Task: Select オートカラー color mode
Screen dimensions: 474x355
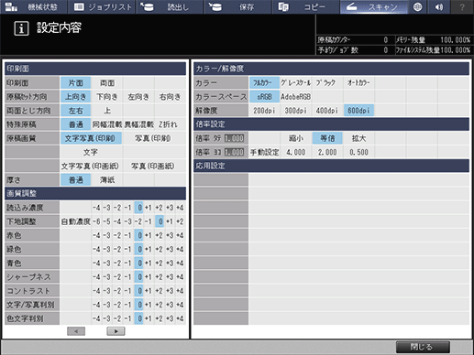Action: tap(358, 82)
